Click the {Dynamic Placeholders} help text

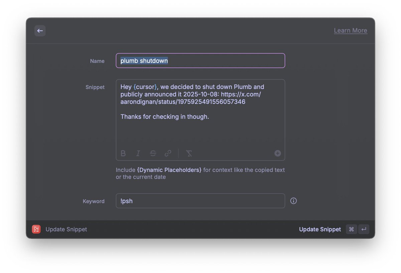coord(169,170)
